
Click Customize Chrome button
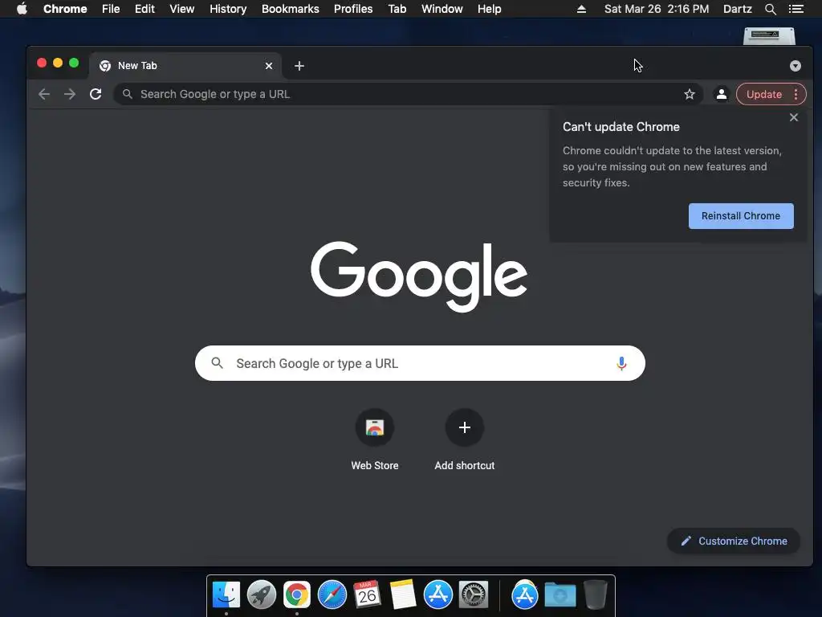click(734, 541)
